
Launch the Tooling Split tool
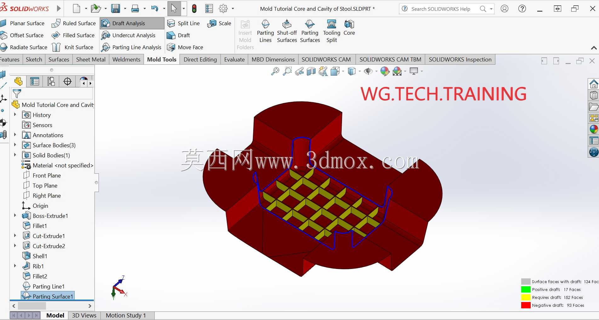tap(332, 31)
